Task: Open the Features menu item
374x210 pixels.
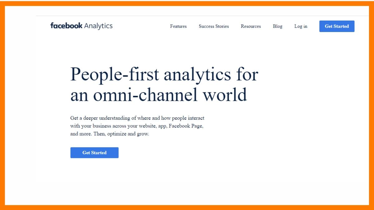Action: pyautogui.click(x=178, y=26)
